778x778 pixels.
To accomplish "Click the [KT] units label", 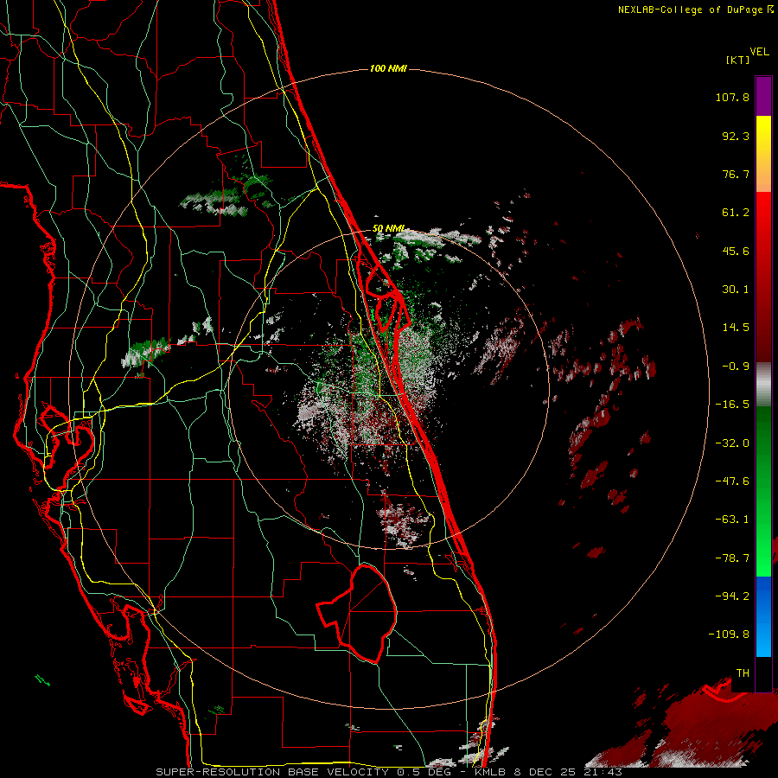I will point(738,60).
